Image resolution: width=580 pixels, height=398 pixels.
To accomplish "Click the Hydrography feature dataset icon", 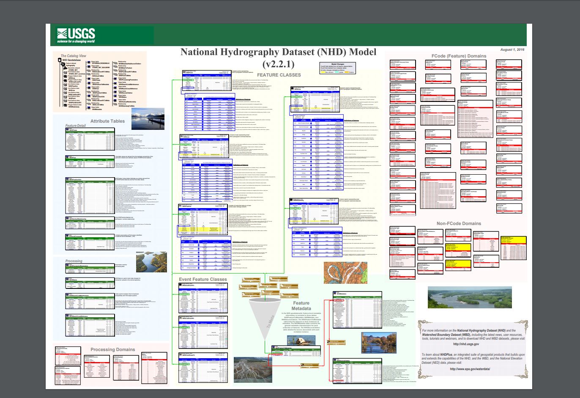I will (64, 65).
